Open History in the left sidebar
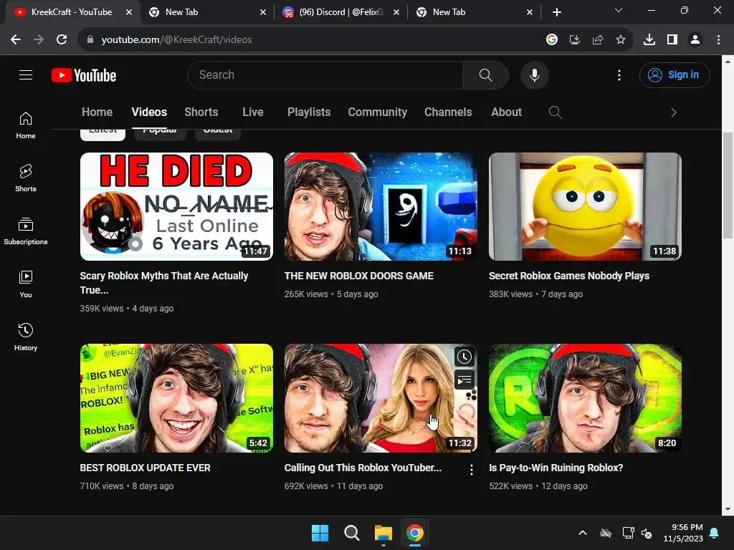The width and height of the screenshot is (734, 550). click(26, 337)
